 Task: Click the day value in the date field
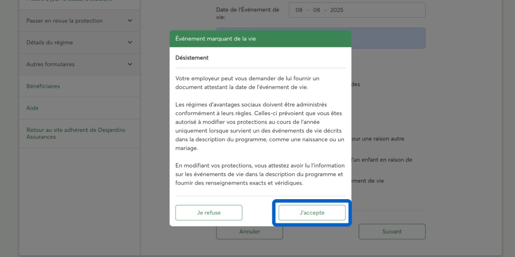[299, 10]
